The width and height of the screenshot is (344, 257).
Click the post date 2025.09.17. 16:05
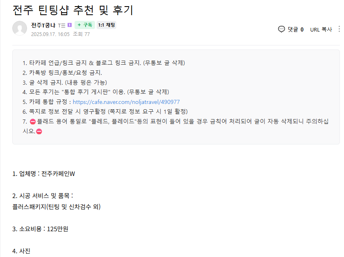(x=50, y=34)
